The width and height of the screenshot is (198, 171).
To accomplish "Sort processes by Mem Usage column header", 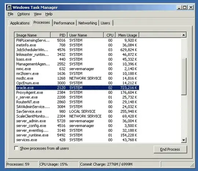I will pos(127,35).
